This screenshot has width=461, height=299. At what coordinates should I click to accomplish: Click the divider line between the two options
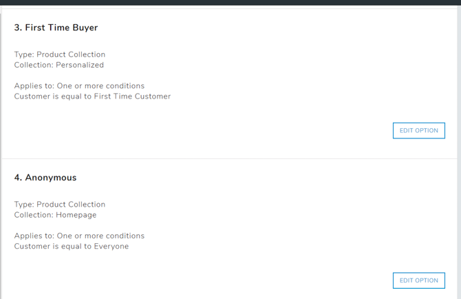coord(231,159)
